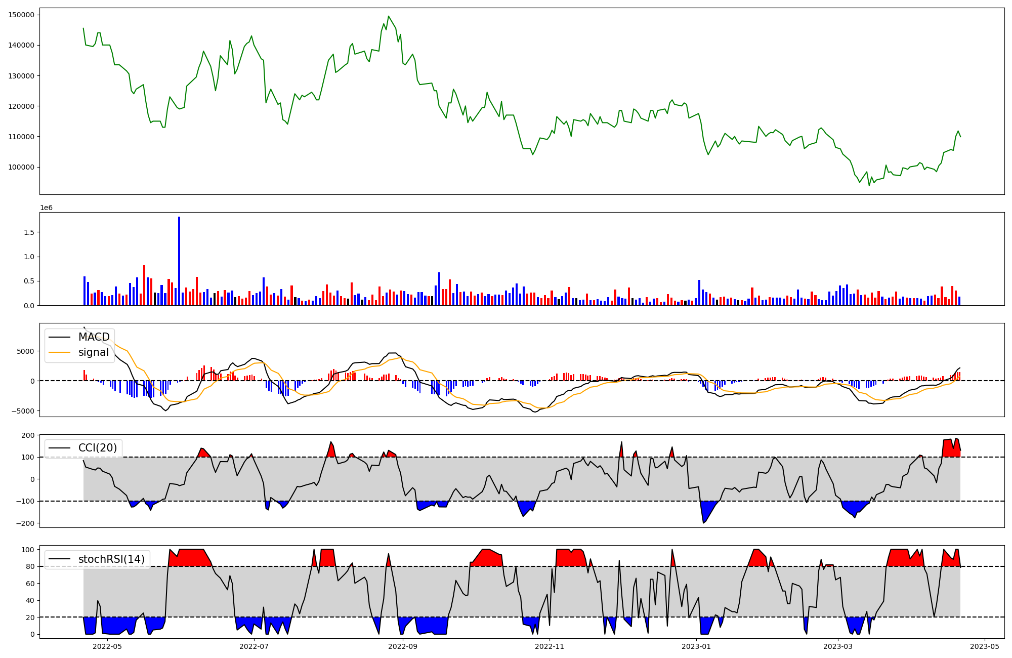Viewport: 1012px width, 658px height.
Task: Click the stochRSI(14) legend entry
Action: click(111, 559)
